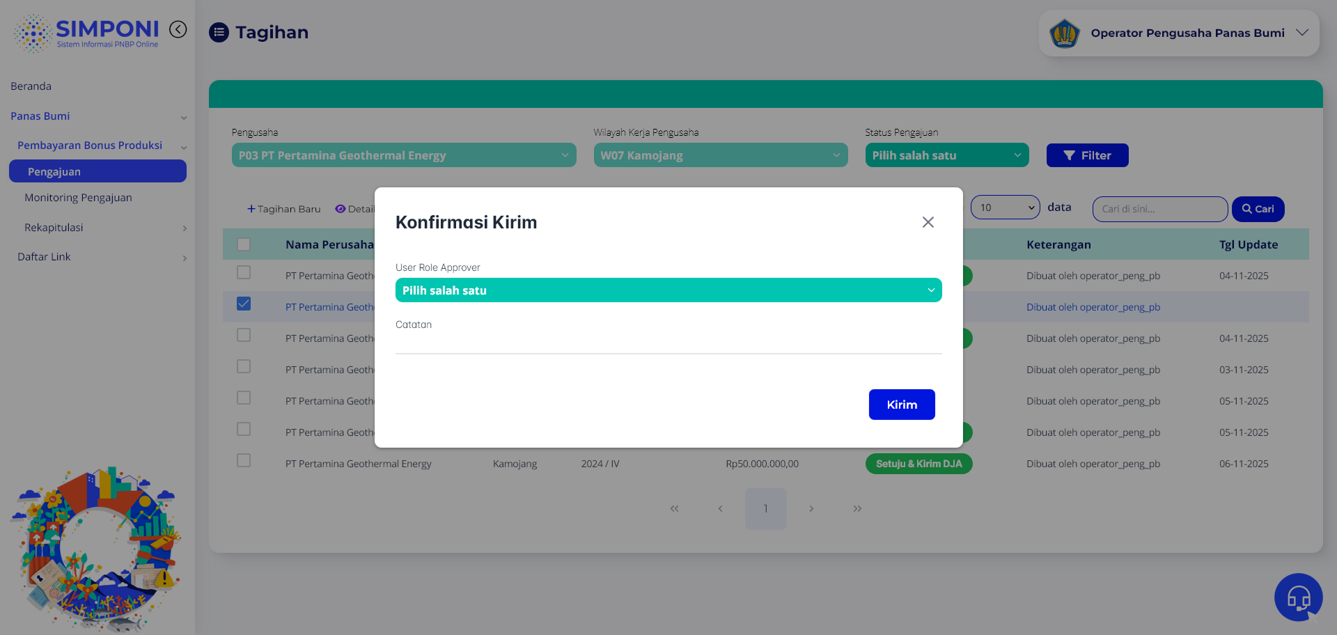Tick checkbox of the first table row
Screen dimensions: 1337x635
(x=244, y=272)
